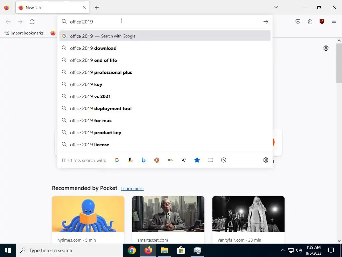Show hidden system tray icons chevron

point(283,250)
